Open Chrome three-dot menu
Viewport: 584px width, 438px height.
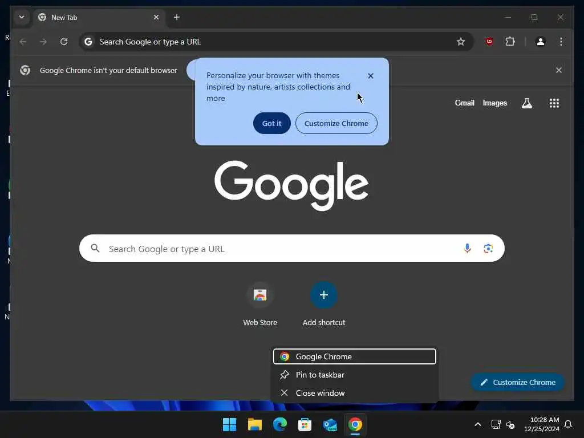561,42
